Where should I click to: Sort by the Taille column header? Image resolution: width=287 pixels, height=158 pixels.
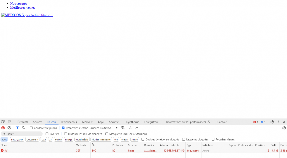click(275, 145)
